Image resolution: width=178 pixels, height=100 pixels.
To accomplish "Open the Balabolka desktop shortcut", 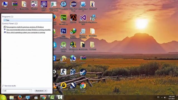I will (x=63, y=59).
